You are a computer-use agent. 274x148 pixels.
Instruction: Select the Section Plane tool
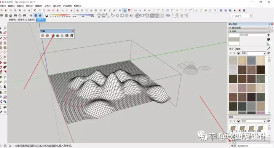coord(5,112)
